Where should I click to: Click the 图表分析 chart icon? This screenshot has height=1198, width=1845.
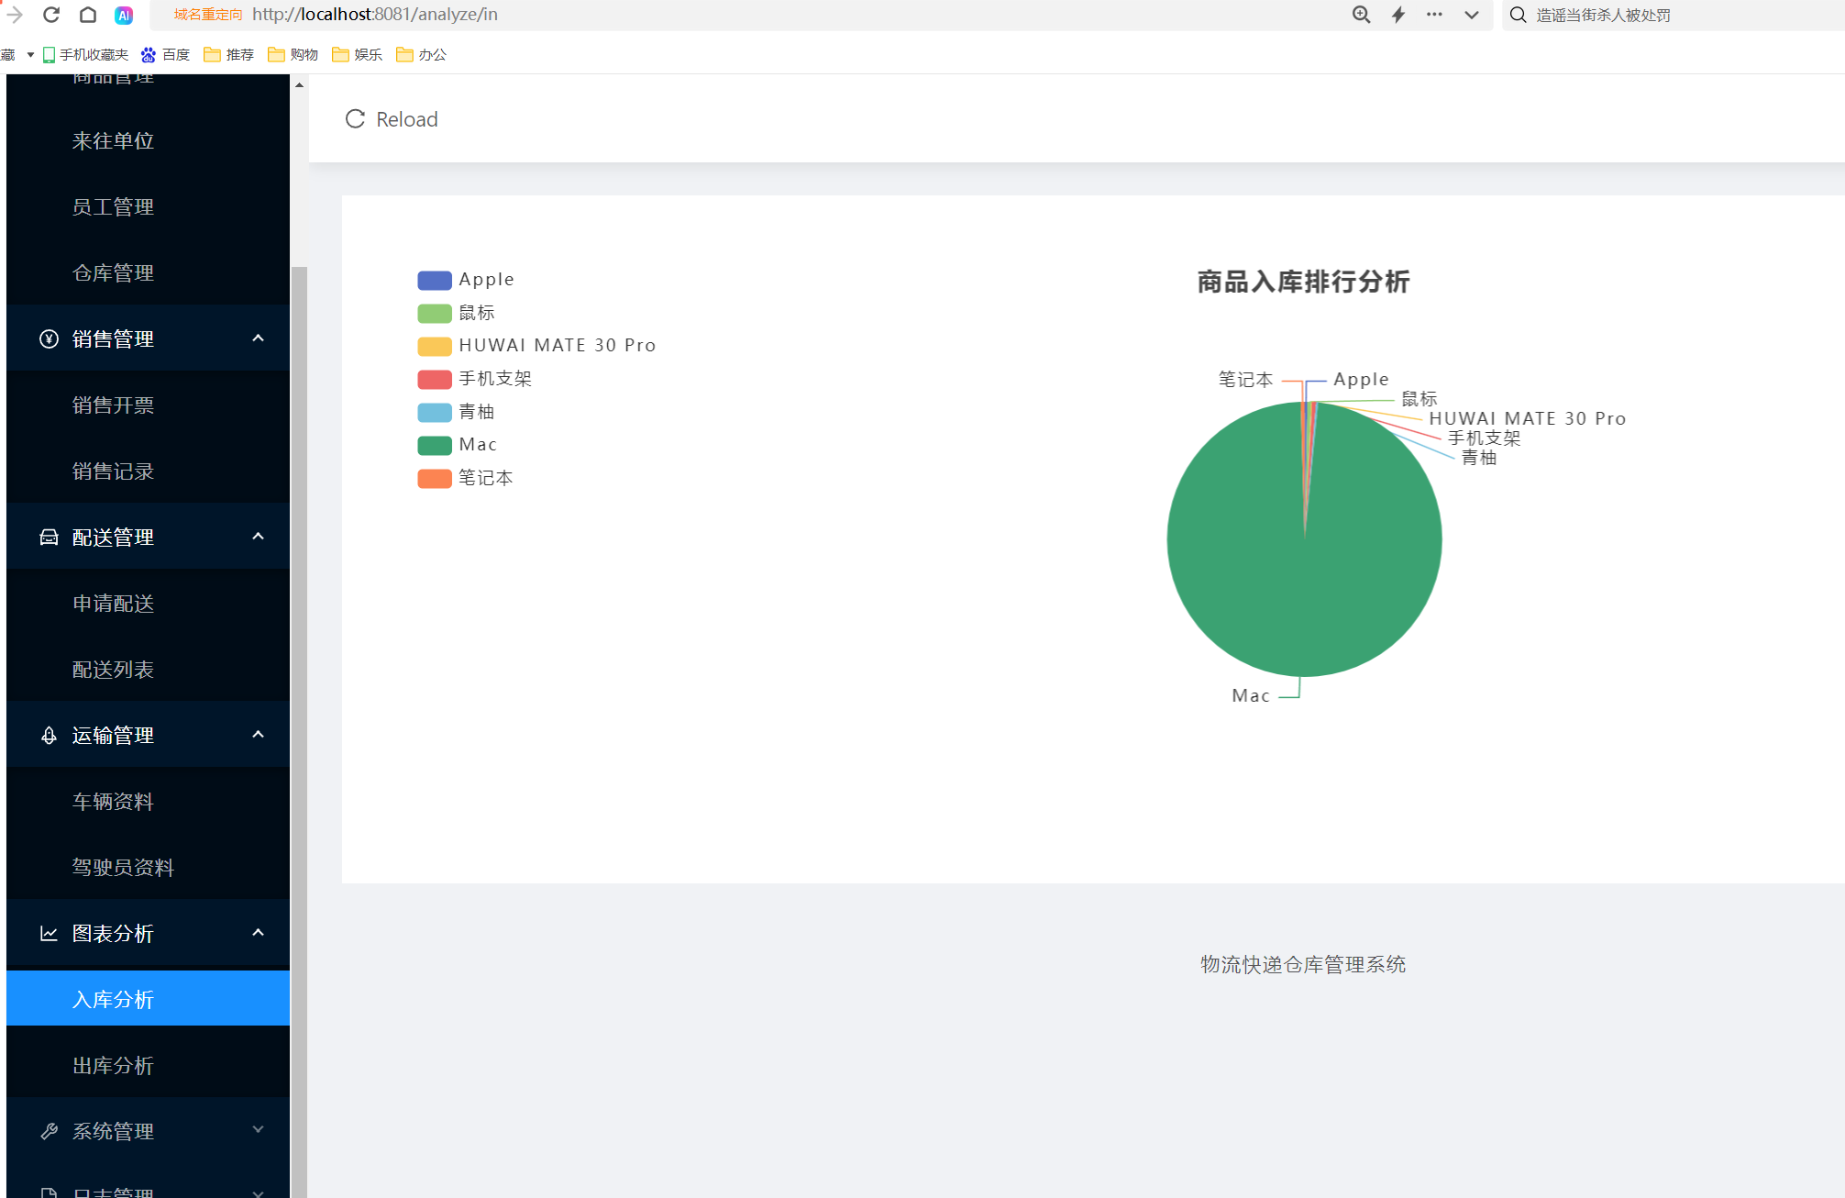click(x=48, y=932)
